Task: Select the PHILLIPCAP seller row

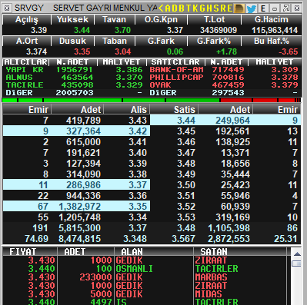Action: coord(224,78)
